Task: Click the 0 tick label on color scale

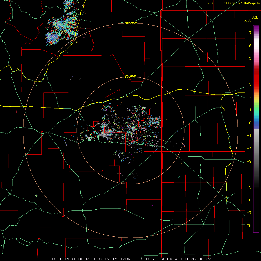Action: pos(250,123)
